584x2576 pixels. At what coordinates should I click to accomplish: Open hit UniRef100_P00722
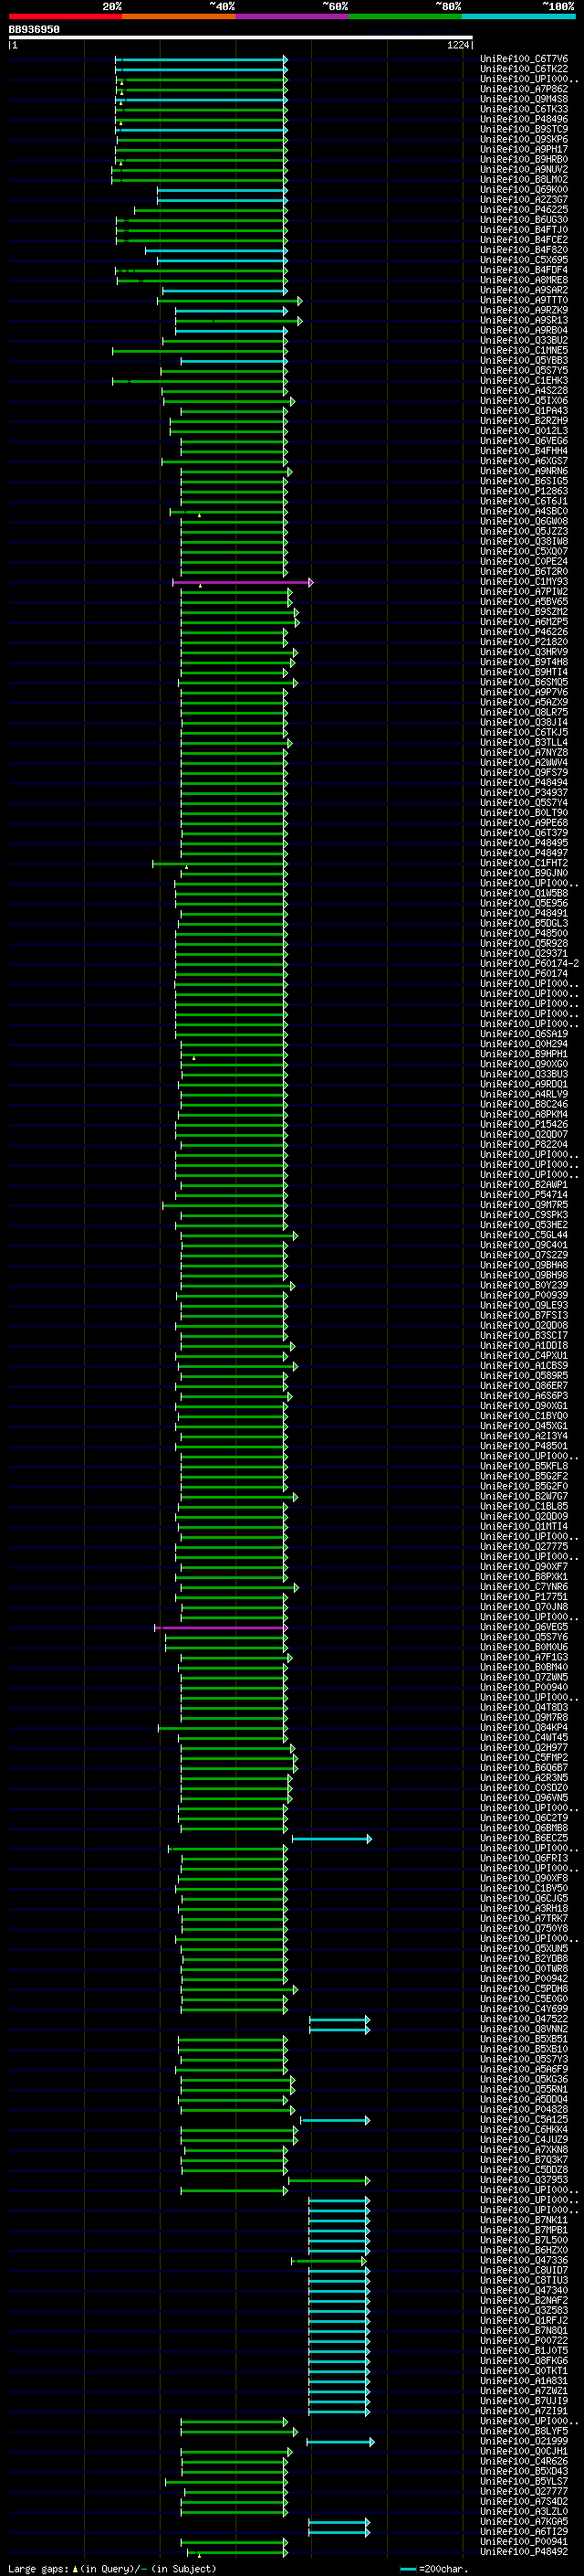pyautogui.click(x=524, y=2341)
